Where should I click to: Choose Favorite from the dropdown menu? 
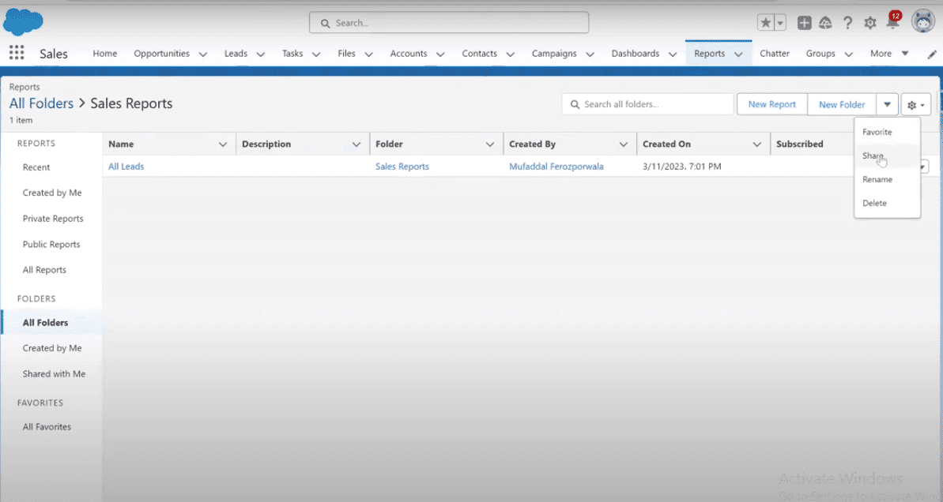[x=887, y=132]
